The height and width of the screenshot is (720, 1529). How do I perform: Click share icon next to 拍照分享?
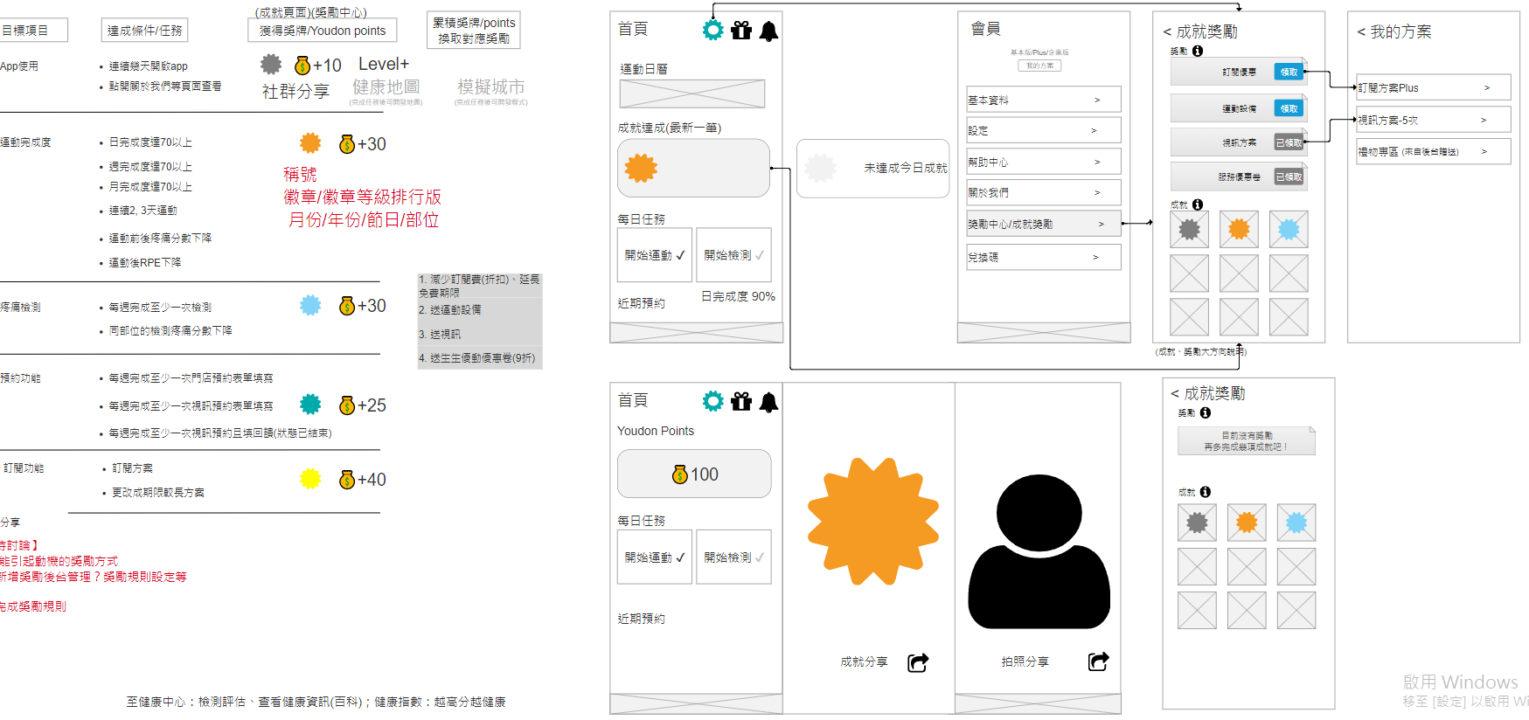point(1098,661)
